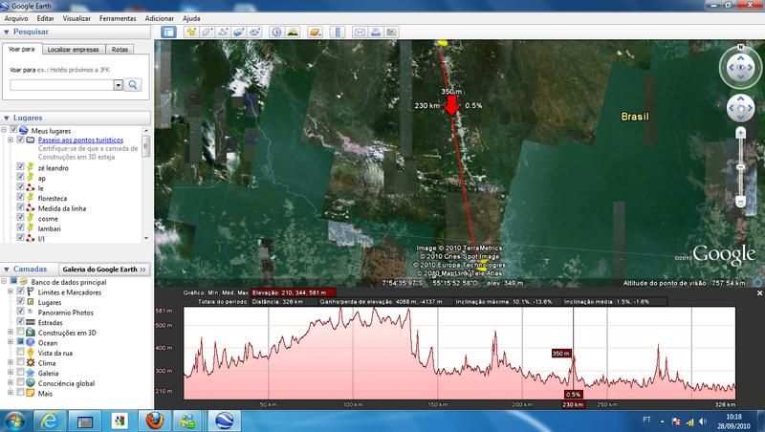Close the elevation profile panel

(x=759, y=293)
